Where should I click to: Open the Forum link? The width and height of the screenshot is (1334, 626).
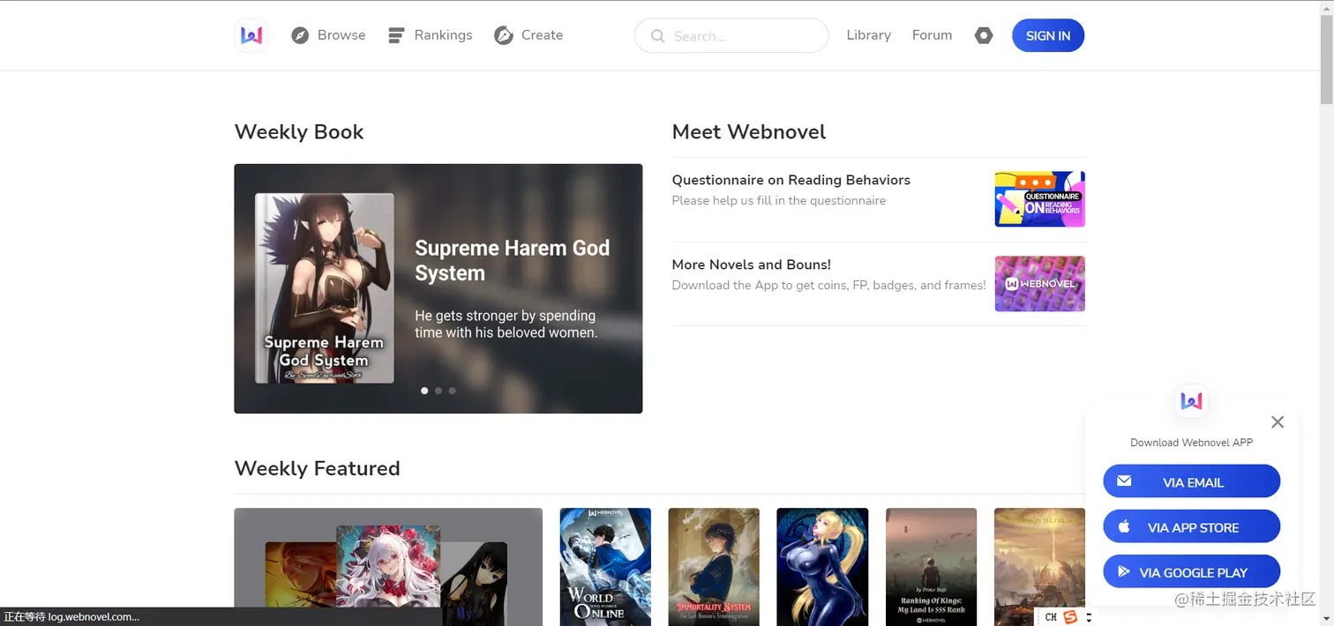[x=932, y=35]
